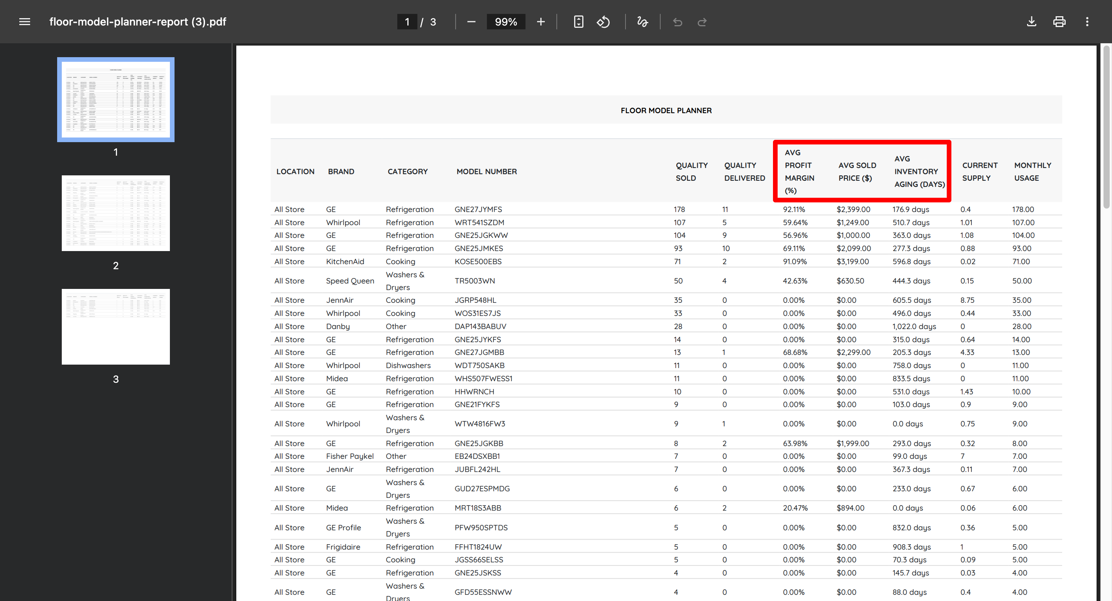Select model number JGSS66SELSS
Image resolution: width=1112 pixels, height=601 pixels.
(x=479, y=560)
